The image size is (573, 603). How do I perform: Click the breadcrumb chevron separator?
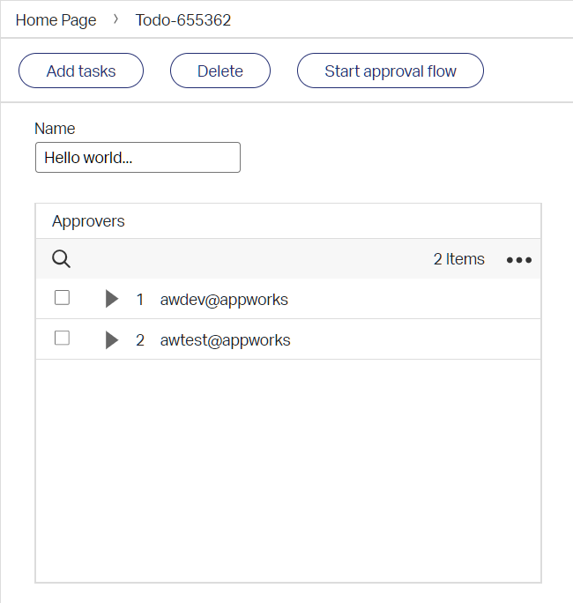(116, 19)
